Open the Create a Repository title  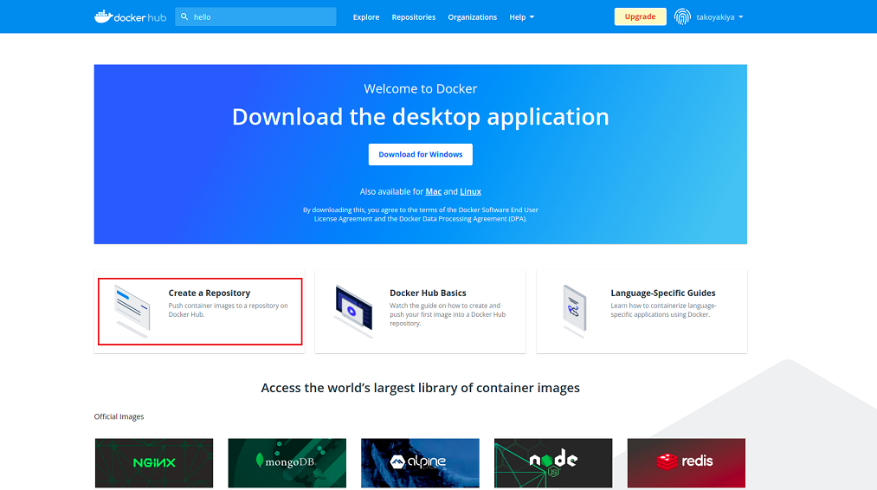point(210,293)
